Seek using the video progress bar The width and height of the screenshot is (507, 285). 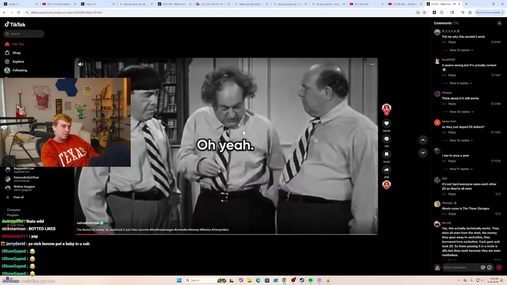coord(226,234)
